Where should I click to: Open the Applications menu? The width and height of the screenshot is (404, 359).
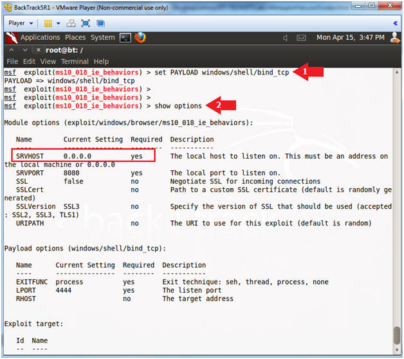[x=40, y=37]
